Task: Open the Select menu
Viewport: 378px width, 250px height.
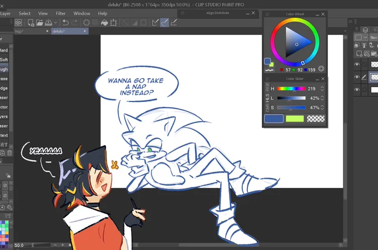Action: 24,13
